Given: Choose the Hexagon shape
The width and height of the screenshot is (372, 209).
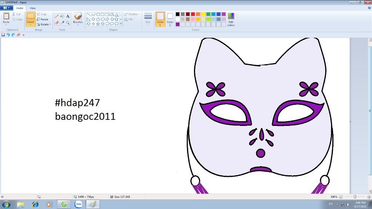Looking at the screenshot, I should [x=102, y=19].
